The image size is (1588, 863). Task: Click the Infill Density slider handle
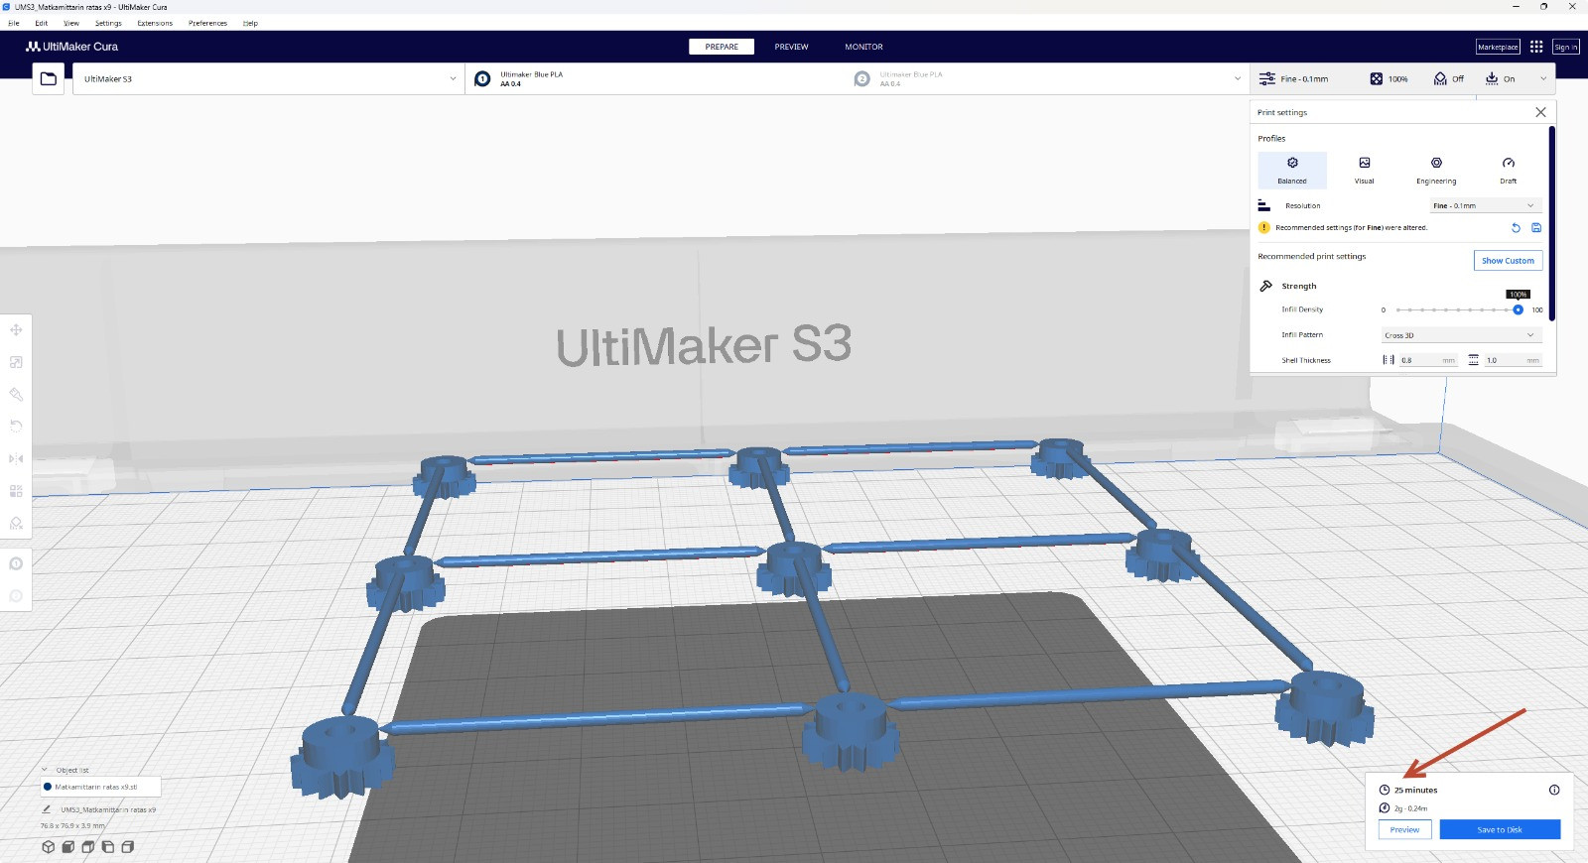(x=1518, y=309)
